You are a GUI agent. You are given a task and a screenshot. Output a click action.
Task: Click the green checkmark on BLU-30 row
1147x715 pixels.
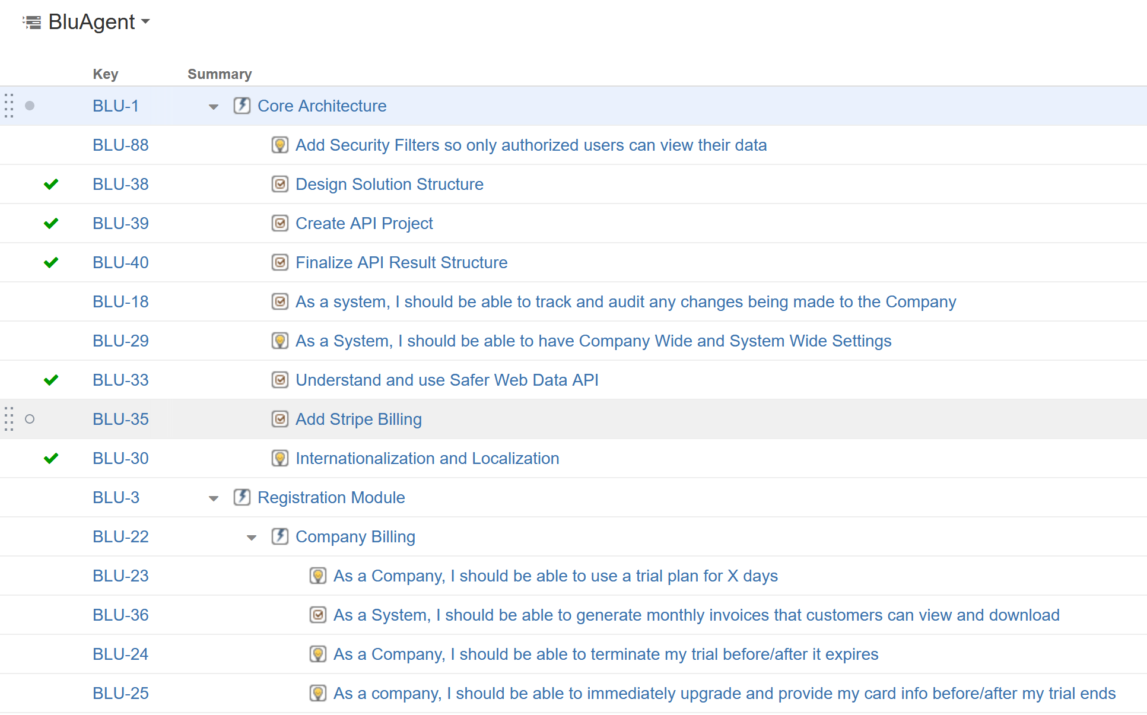[51, 458]
